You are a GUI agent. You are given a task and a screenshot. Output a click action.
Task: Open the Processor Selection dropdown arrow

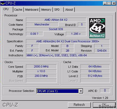point(81,91)
